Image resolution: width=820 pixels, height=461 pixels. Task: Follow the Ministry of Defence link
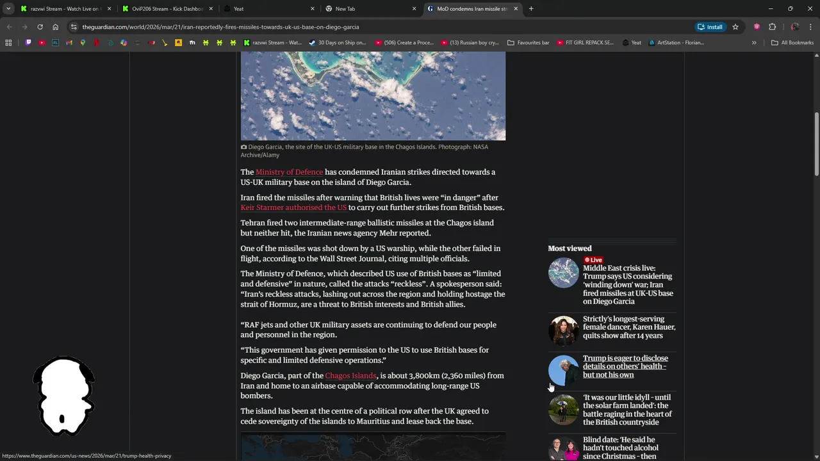point(289,172)
